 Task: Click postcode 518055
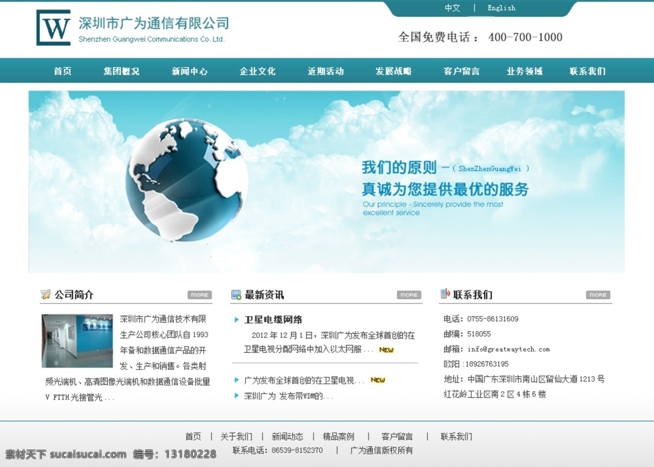click(x=479, y=334)
